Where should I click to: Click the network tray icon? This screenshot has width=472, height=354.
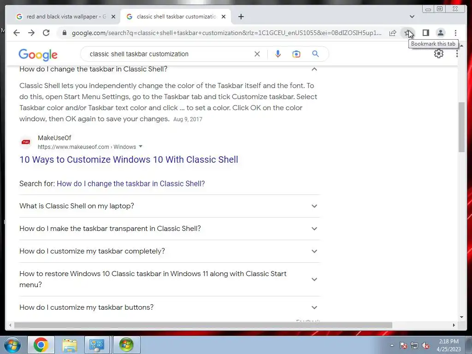pos(414,345)
